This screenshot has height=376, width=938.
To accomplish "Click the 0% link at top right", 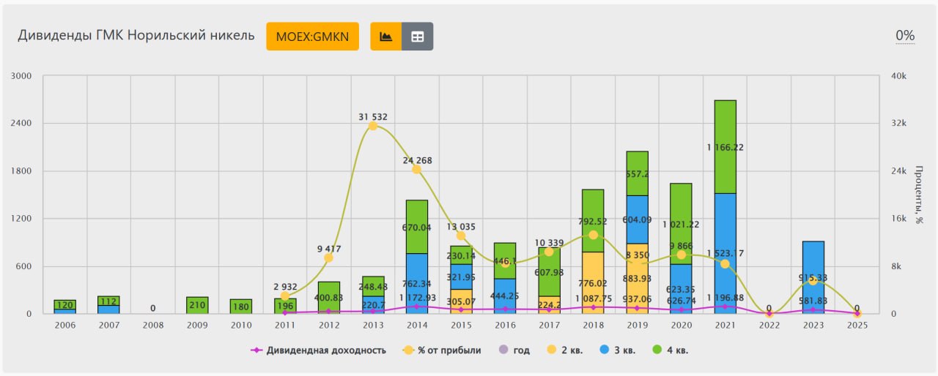I will pos(905,36).
